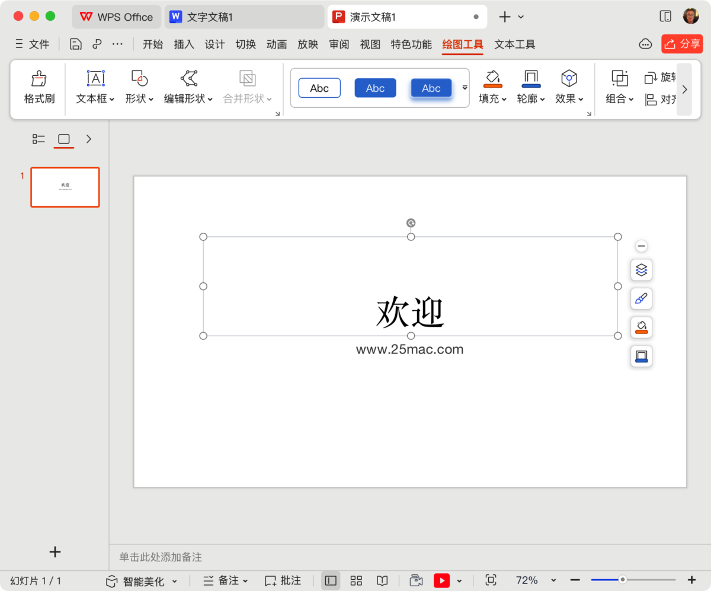Start slideshow with red play button

441,580
